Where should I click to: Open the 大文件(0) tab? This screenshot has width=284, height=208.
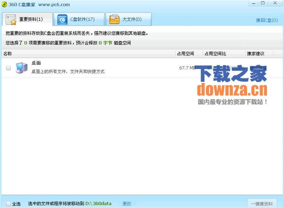tap(129, 19)
